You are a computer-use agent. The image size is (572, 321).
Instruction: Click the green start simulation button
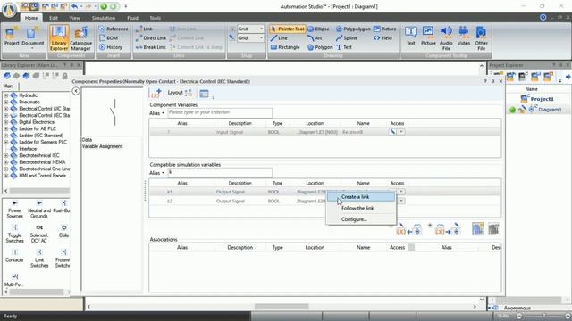point(104,6)
